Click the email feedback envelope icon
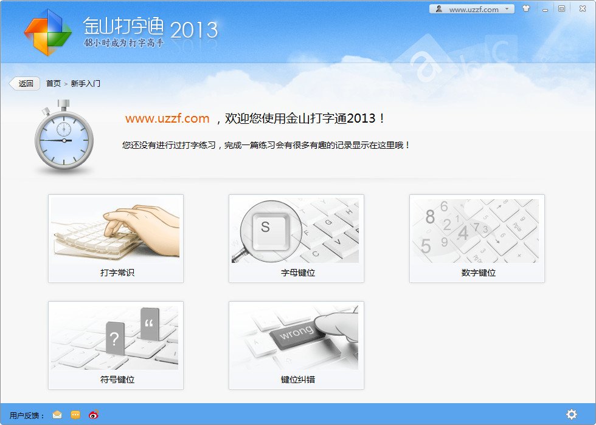The width and height of the screenshot is (596, 425). tap(57, 415)
